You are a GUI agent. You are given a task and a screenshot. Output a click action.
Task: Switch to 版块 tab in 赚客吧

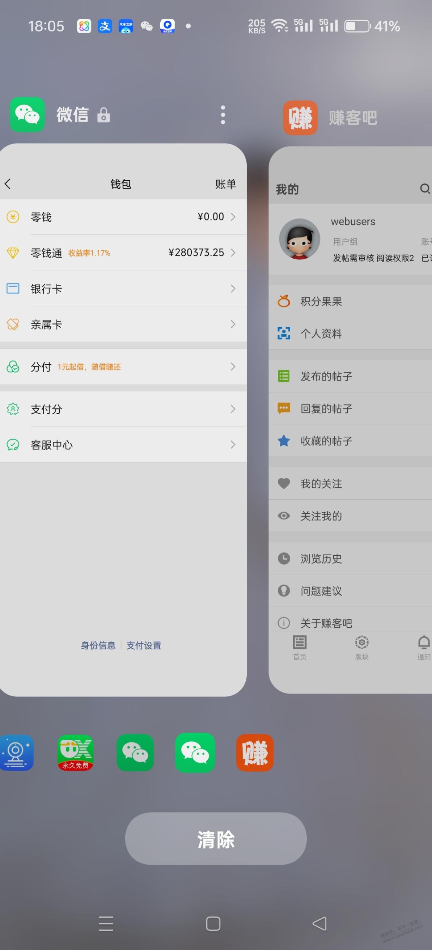click(x=362, y=648)
